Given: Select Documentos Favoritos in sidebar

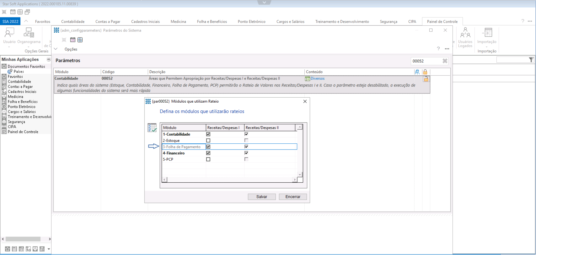Looking at the screenshot, I should [26, 66].
